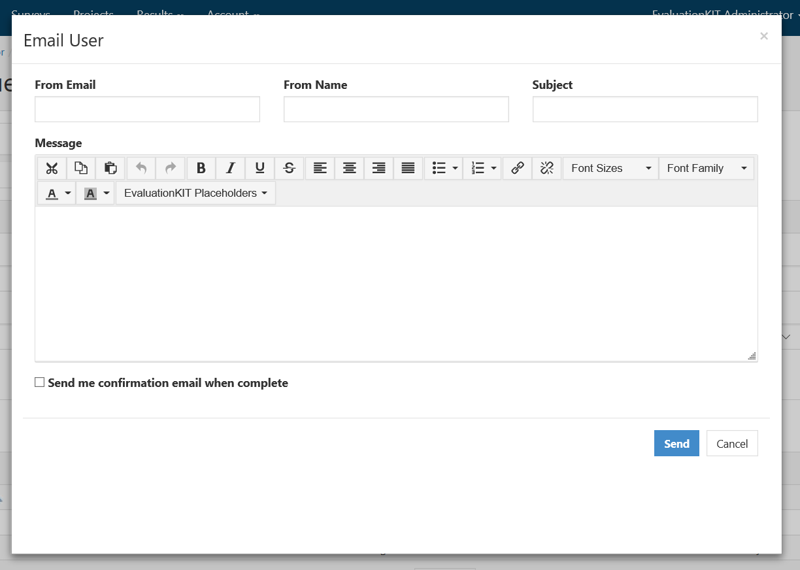This screenshot has width=800, height=570.
Task: Close the Email User dialog
Action: coord(763,36)
